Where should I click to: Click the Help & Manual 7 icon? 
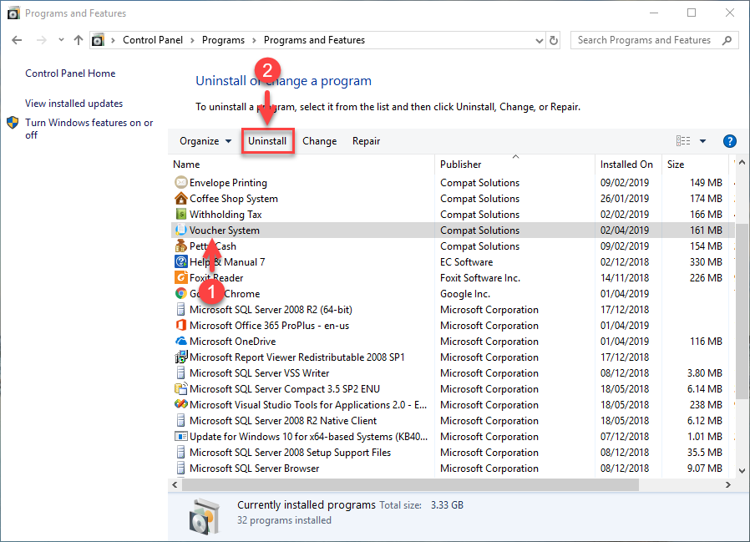tap(180, 261)
